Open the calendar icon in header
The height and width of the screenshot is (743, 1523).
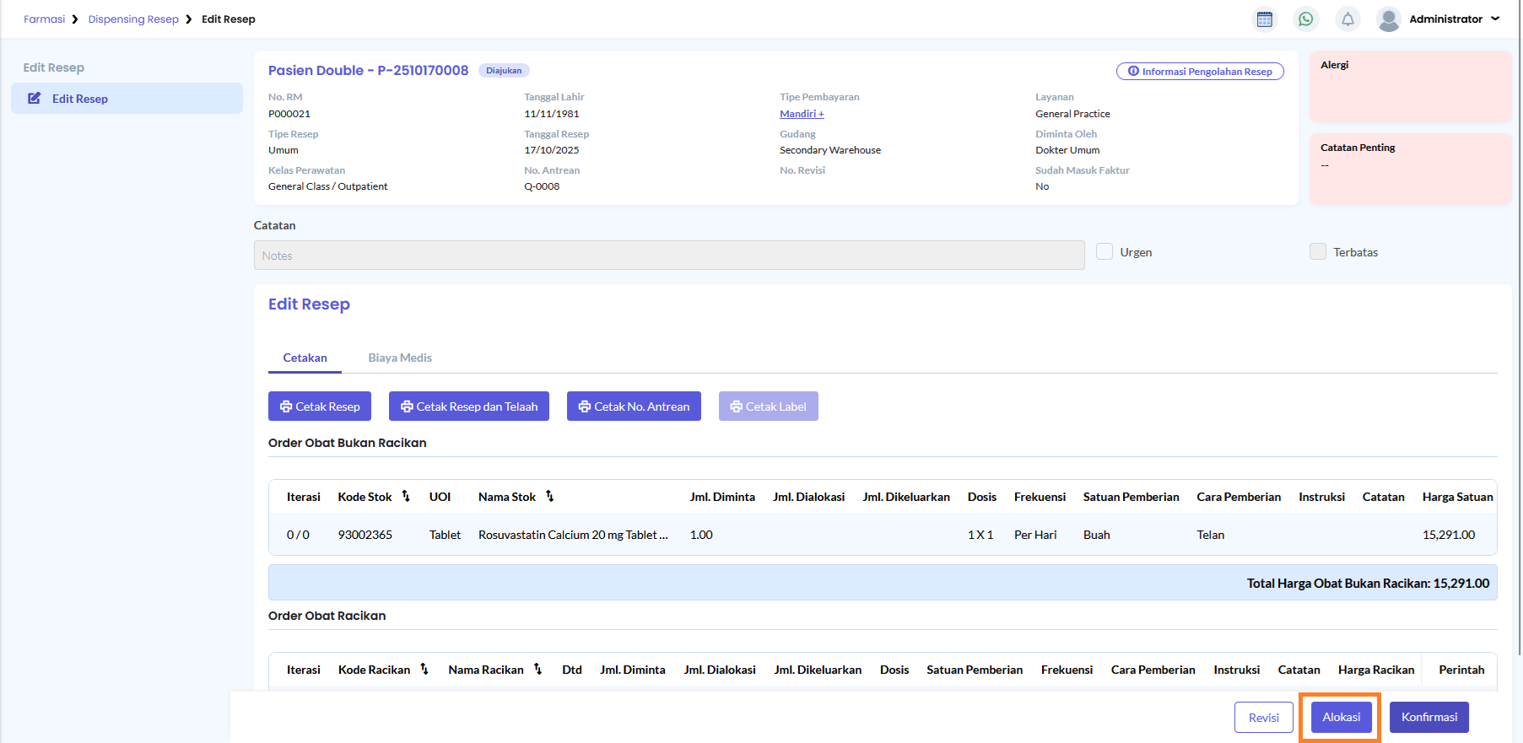tap(1264, 19)
